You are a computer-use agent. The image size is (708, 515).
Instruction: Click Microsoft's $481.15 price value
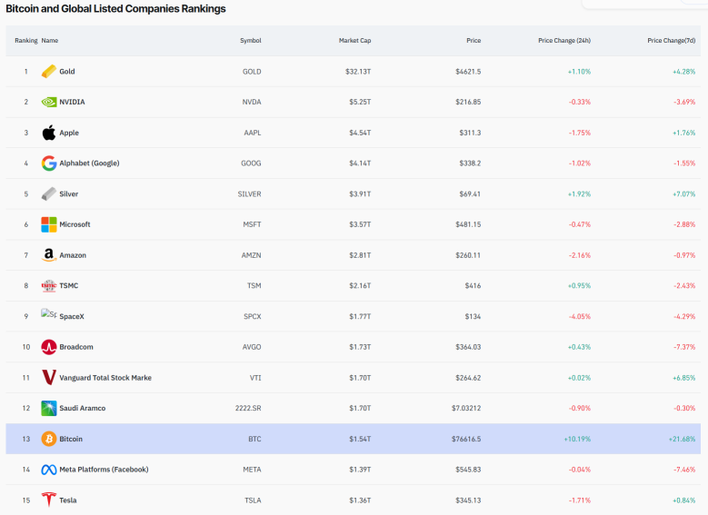tap(468, 224)
